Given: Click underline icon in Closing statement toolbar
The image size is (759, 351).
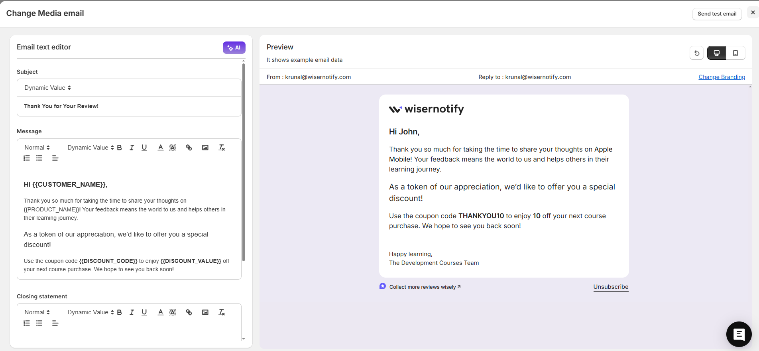Looking at the screenshot, I should coord(144,312).
